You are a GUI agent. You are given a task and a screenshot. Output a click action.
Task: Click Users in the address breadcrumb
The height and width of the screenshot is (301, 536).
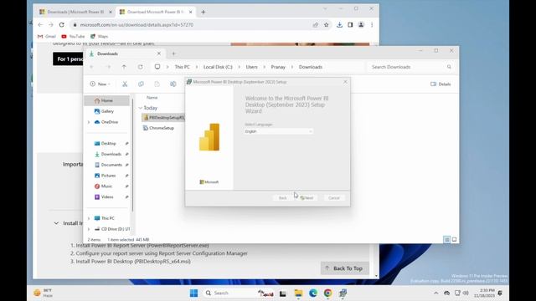pos(251,67)
